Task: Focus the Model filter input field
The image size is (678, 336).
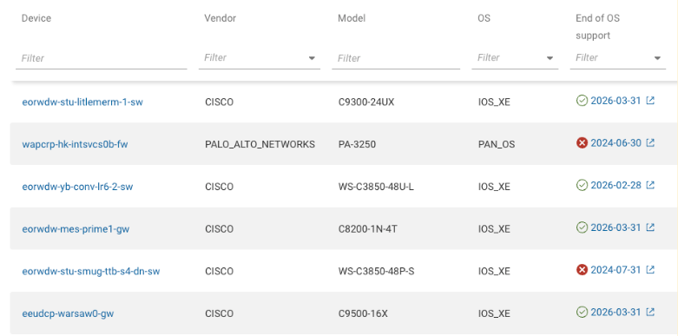Action: tap(396, 58)
